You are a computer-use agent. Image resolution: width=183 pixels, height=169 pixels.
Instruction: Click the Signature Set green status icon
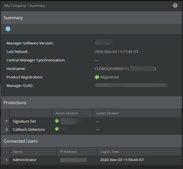(57, 121)
